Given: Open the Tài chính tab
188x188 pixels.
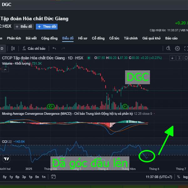Looking at the screenshot, I should 131,38.
